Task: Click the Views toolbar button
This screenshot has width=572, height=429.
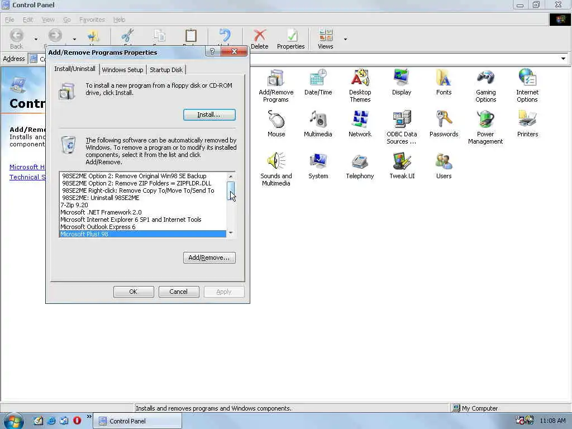Action: click(x=326, y=39)
